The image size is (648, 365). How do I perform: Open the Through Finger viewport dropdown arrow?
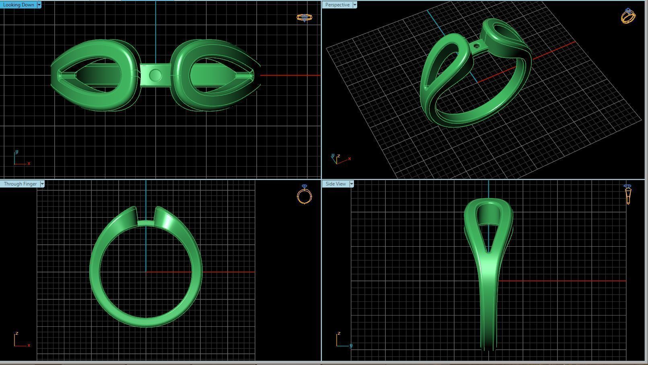[42, 184]
